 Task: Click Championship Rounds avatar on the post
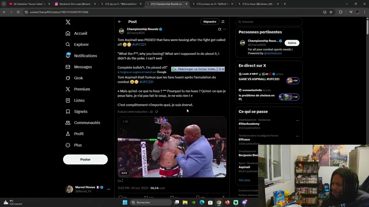121,31
